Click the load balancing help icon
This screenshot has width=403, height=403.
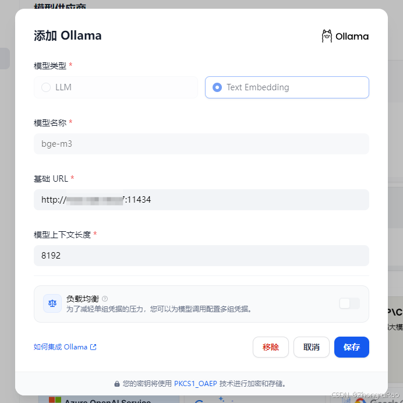[x=105, y=299]
